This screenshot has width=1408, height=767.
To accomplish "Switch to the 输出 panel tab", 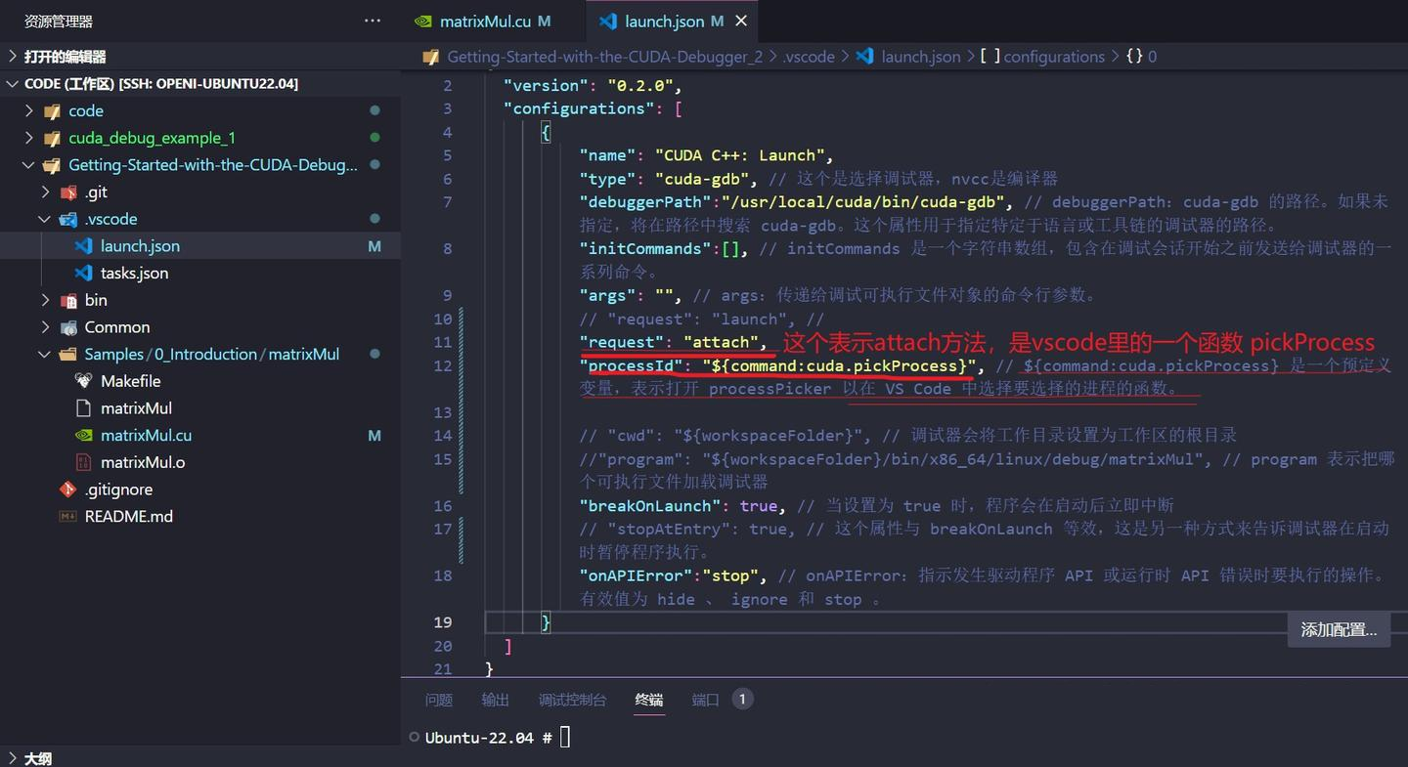I will point(496,700).
